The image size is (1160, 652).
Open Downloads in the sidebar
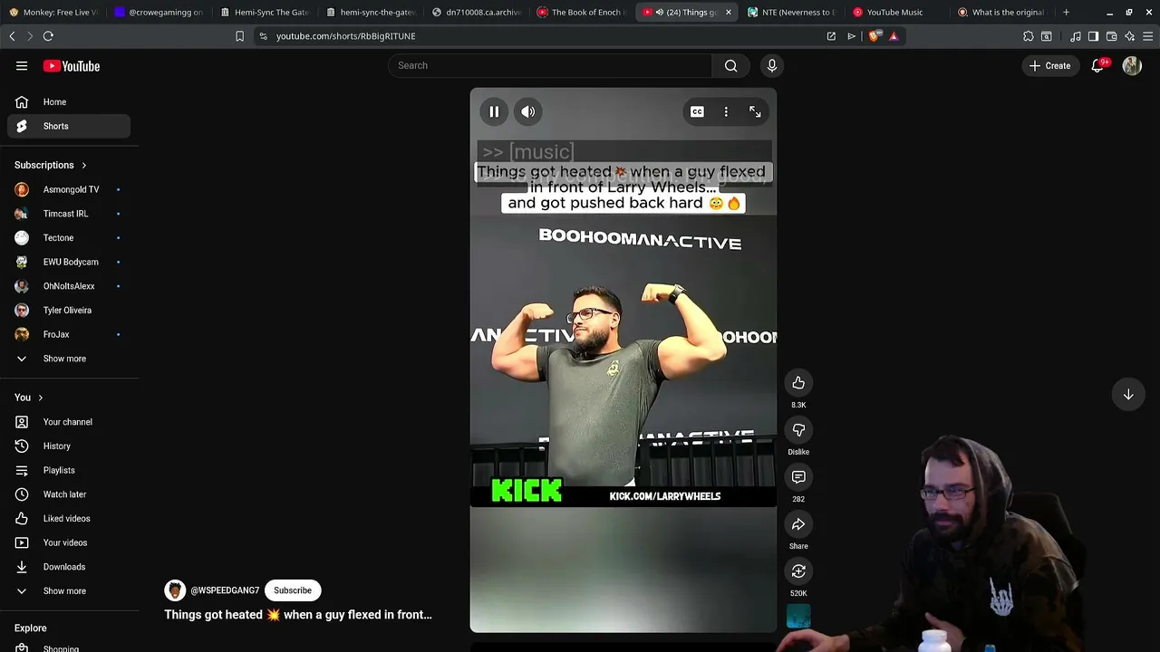pos(69,567)
